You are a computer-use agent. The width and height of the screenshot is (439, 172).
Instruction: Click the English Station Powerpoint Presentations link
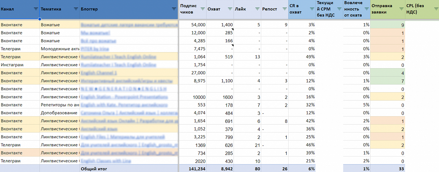(124, 97)
